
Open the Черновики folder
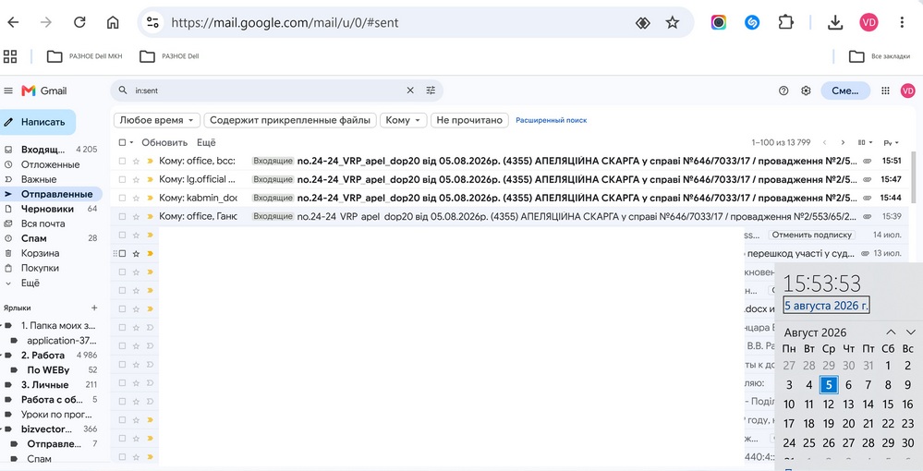48,209
